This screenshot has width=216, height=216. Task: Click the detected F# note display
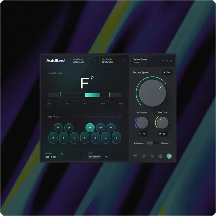point(87,82)
